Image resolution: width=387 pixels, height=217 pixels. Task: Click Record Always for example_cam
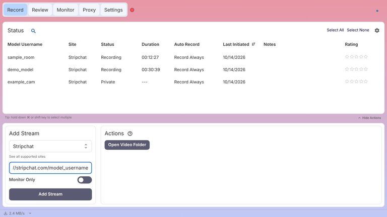pyautogui.click(x=189, y=82)
